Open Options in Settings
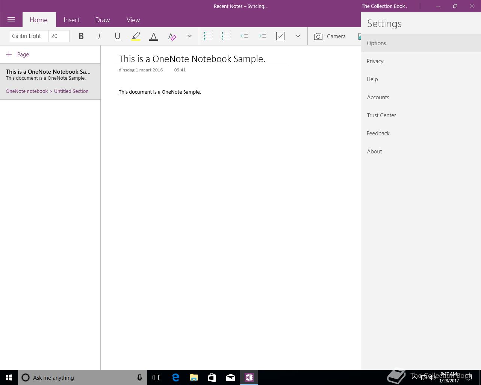Screen dimensions: 481x385 (421, 43)
